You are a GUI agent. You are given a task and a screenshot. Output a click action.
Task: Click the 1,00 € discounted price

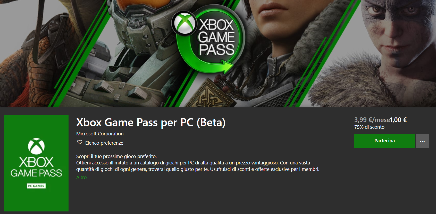click(398, 120)
